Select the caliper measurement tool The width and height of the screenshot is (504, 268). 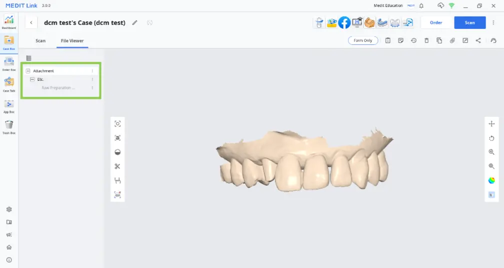click(x=117, y=180)
